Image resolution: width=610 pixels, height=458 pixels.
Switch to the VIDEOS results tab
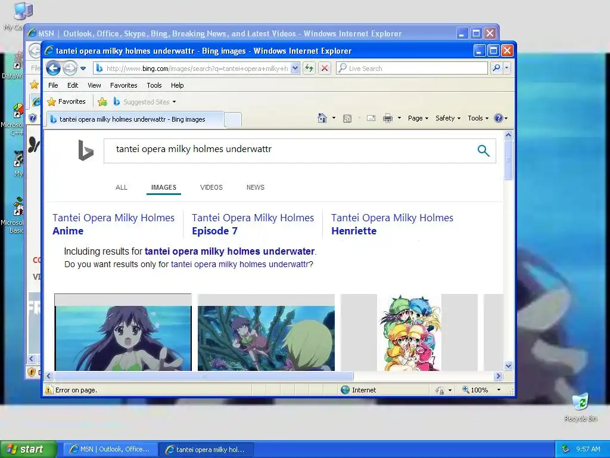pyautogui.click(x=211, y=187)
